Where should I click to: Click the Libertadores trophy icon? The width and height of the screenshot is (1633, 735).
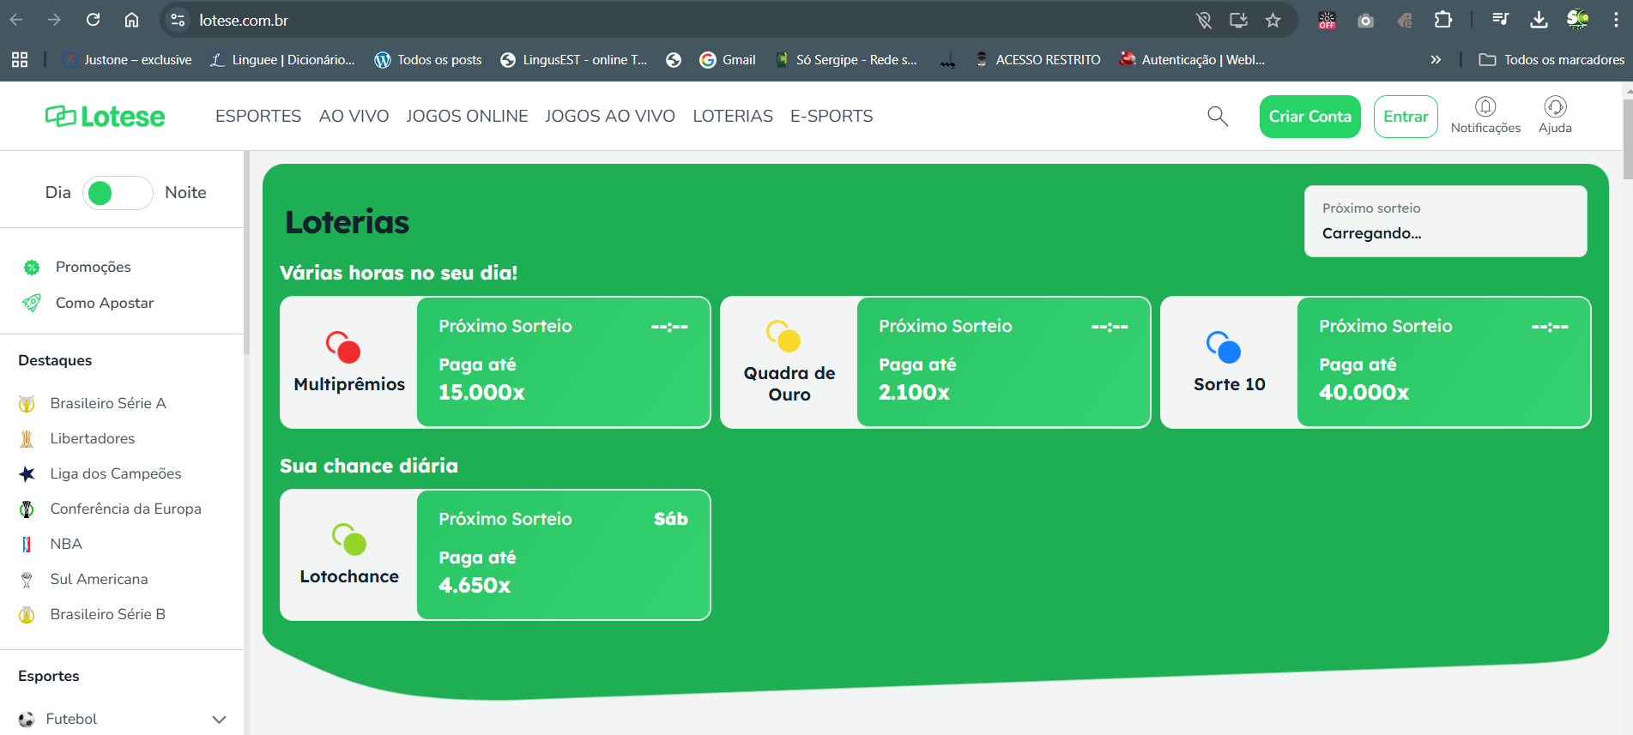tap(27, 438)
